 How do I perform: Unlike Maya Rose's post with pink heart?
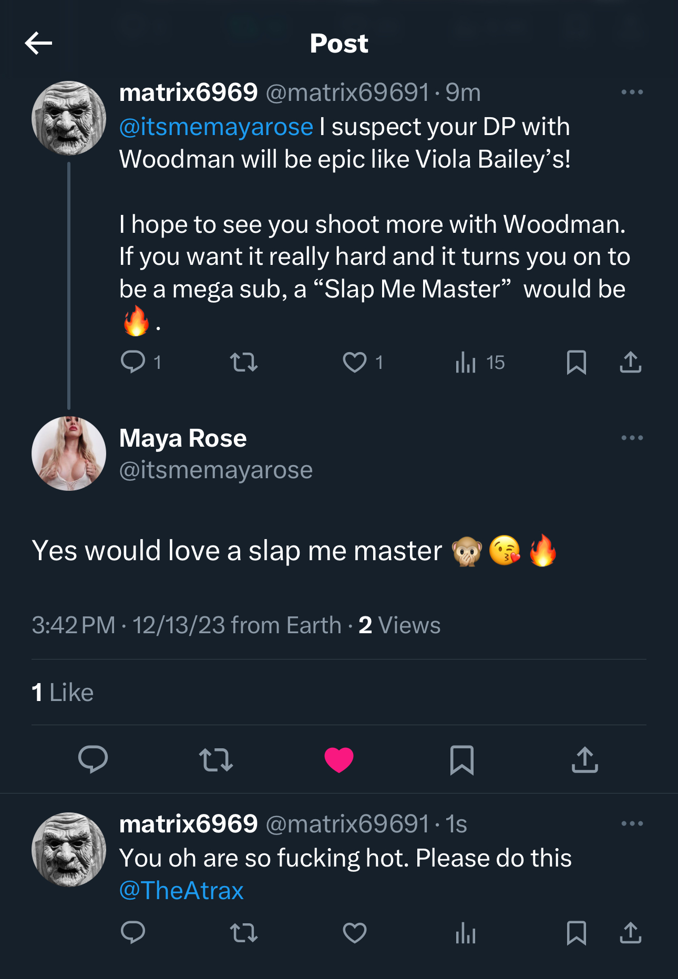tap(339, 760)
